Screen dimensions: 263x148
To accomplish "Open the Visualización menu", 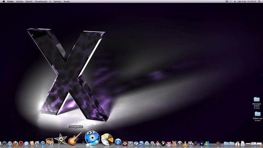I will [x=41, y=1].
